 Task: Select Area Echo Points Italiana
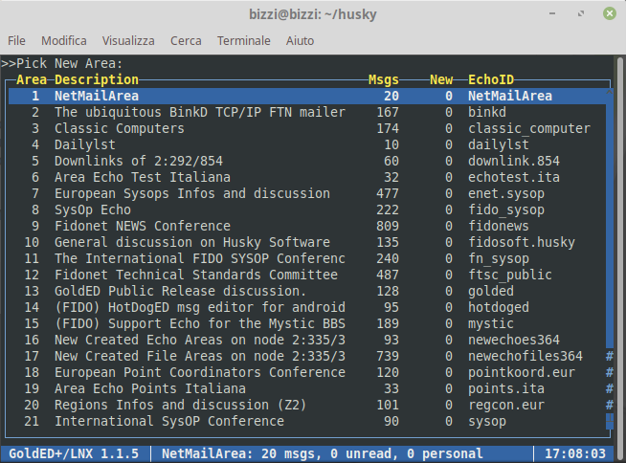coord(150,388)
